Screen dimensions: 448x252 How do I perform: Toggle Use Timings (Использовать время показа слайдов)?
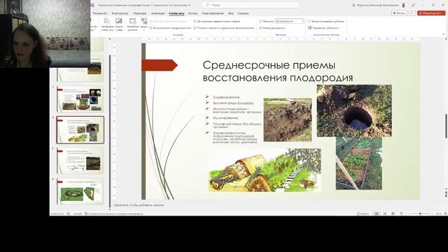(x=216, y=21)
